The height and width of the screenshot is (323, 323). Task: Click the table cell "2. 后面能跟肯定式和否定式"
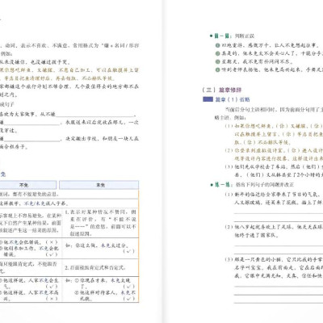[x=95, y=267]
